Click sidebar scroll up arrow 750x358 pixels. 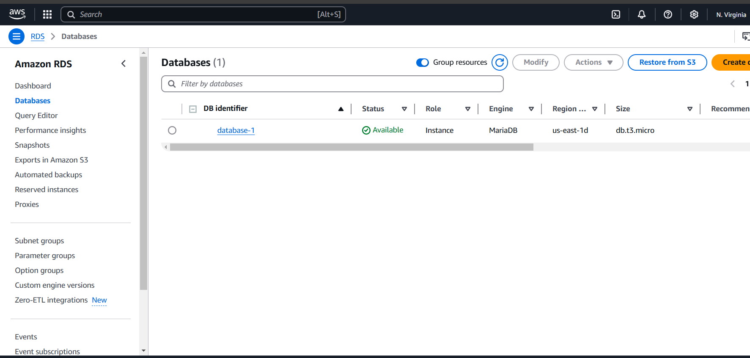coord(143,53)
